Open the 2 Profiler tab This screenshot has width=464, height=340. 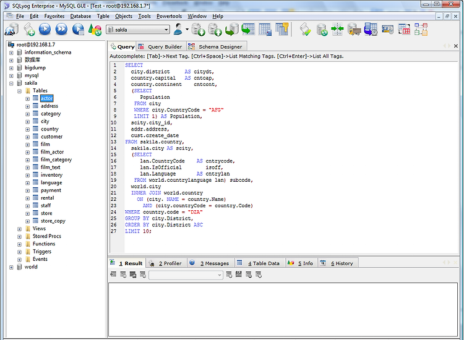click(x=166, y=263)
